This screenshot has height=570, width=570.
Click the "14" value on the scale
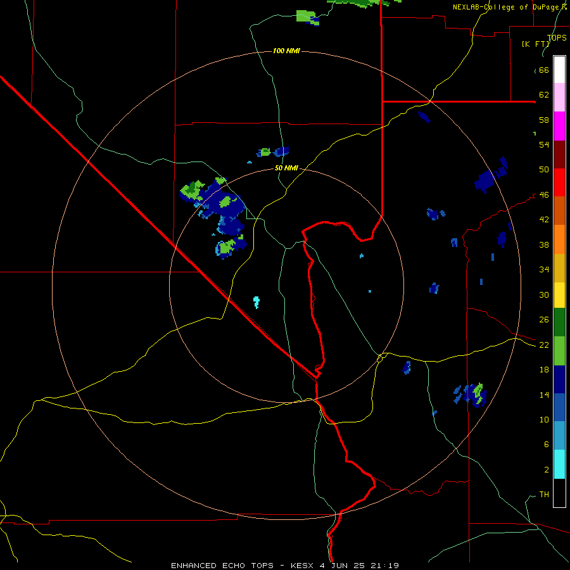tap(544, 395)
